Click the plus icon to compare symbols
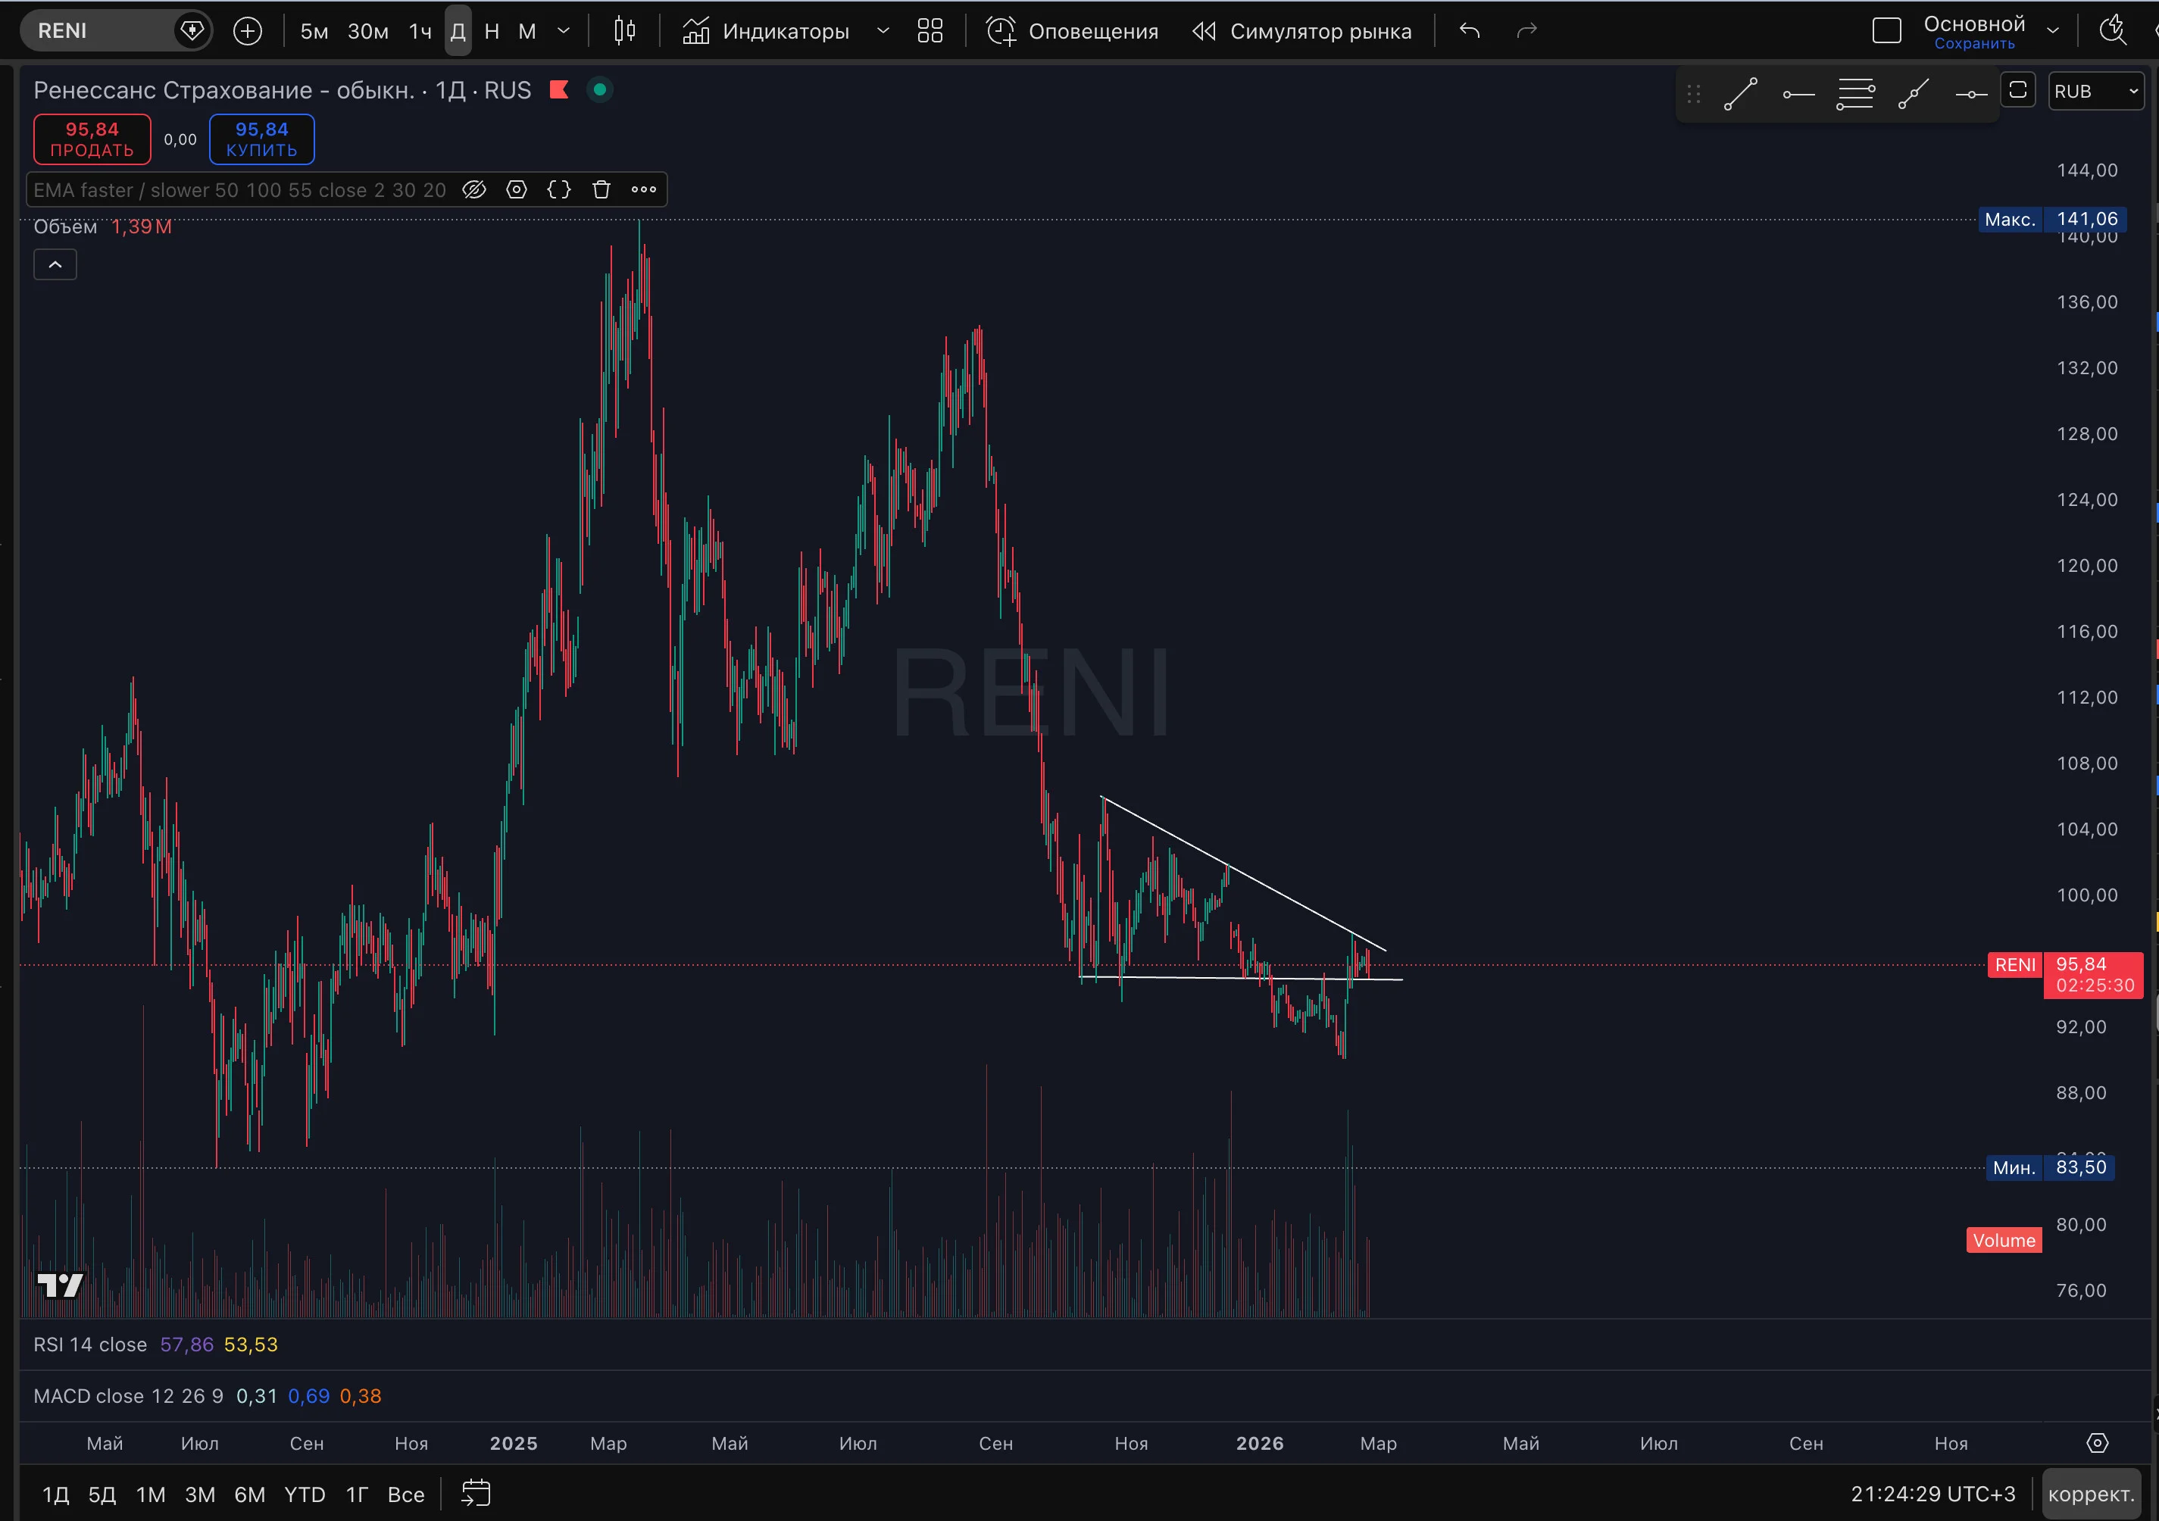This screenshot has height=1521, width=2159. 247,31
